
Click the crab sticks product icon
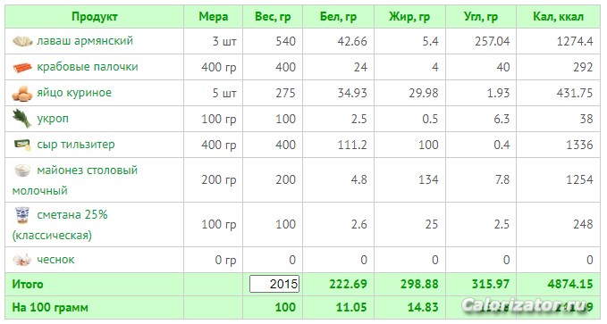(x=22, y=68)
